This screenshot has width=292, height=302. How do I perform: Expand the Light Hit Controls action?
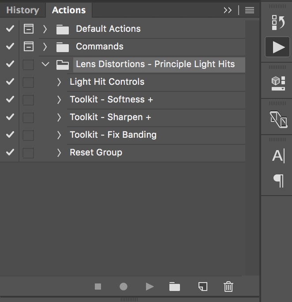tap(59, 82)
